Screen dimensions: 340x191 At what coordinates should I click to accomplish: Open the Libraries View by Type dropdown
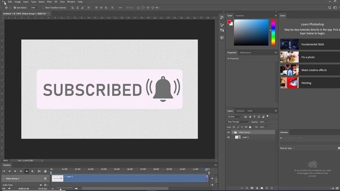(287, 148)
